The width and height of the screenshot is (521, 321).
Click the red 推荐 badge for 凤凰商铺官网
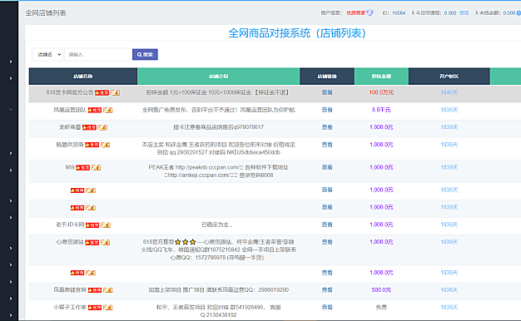point(95,290)
